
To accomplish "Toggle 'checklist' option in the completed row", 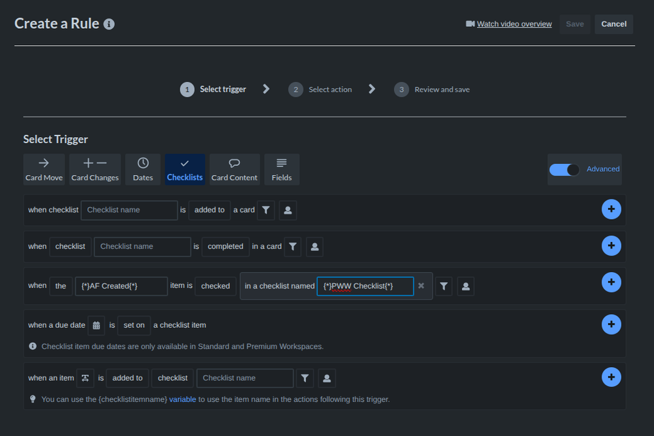I will 70,247.
